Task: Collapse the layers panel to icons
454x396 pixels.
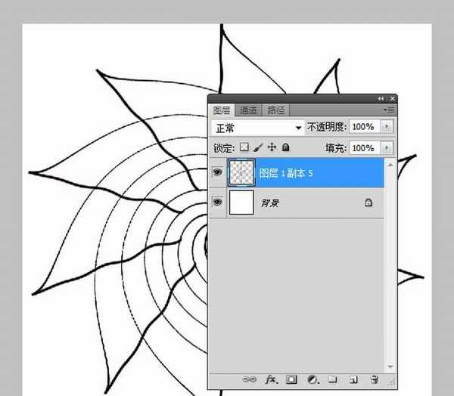Action: [381, 99]
